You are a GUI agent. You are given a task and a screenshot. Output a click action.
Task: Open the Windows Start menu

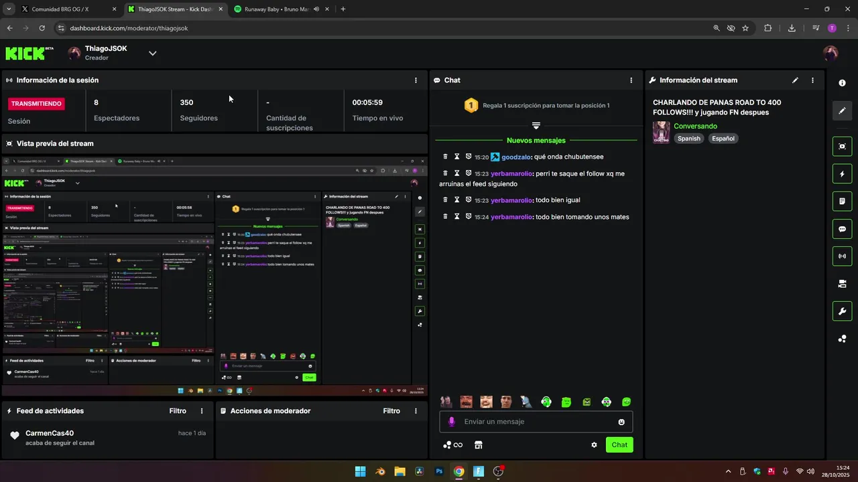360,471
